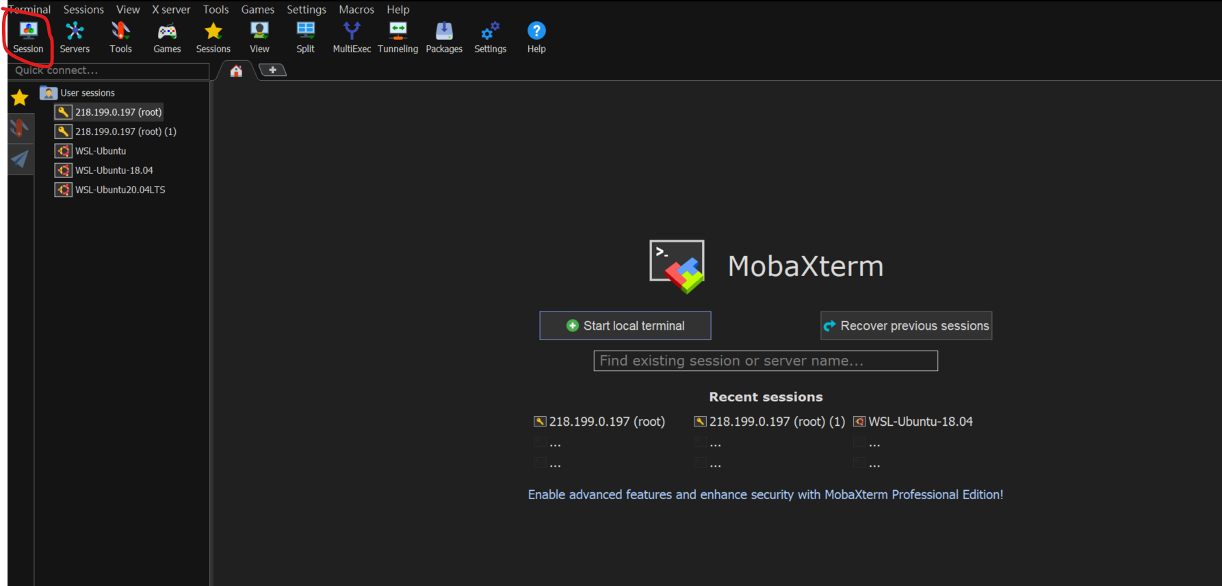Open the Tunneling toolbar icon

tap(398, 37)
